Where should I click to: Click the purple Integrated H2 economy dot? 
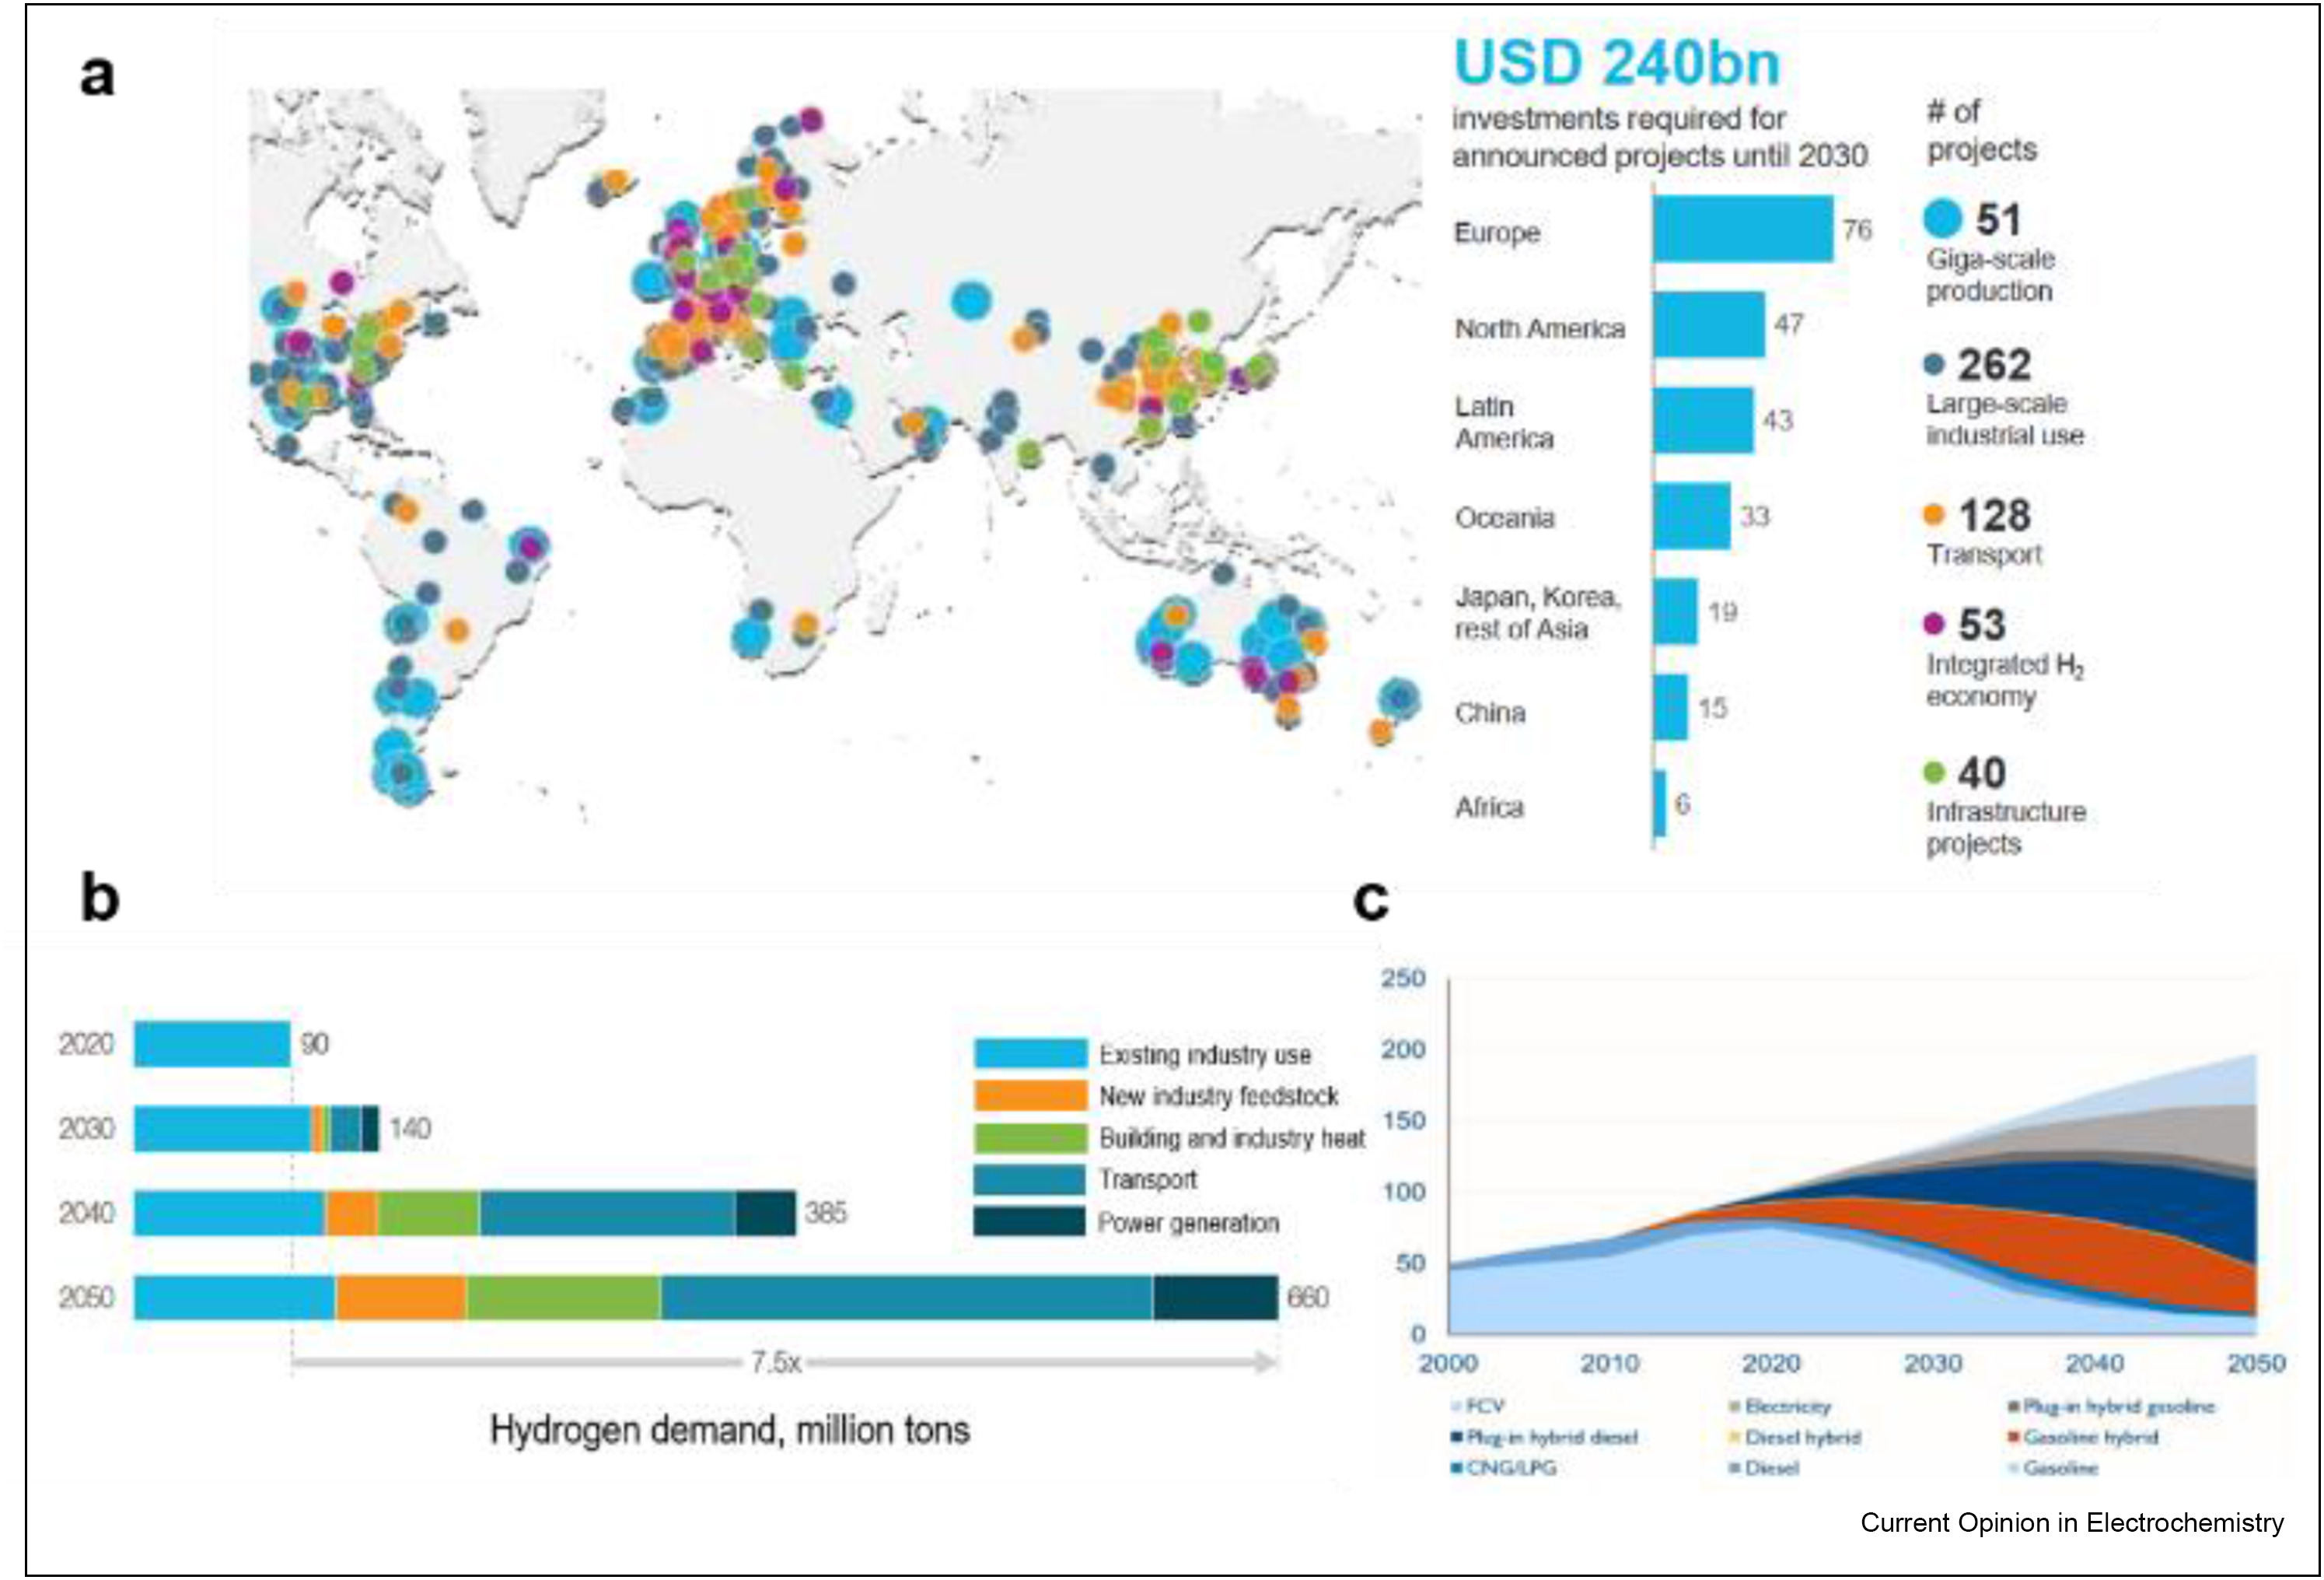1934,625
